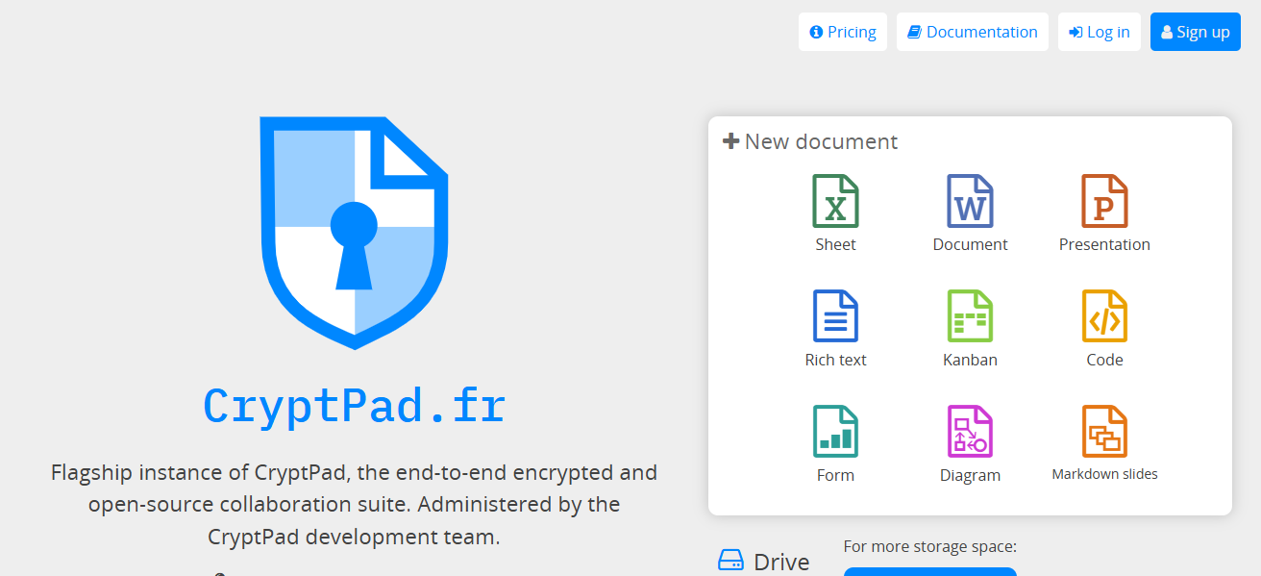Screen dimensions: 1261x576
Task: Create a new Kanban board
Action: [970, 329]
